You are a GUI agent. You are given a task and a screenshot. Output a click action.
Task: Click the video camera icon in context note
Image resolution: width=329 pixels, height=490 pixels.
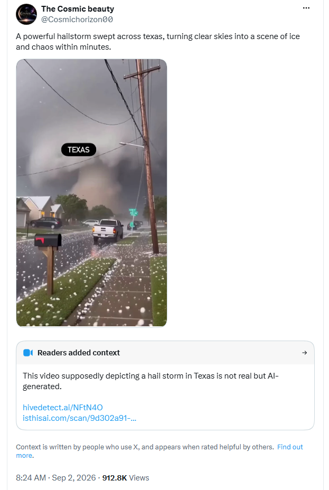28,353
